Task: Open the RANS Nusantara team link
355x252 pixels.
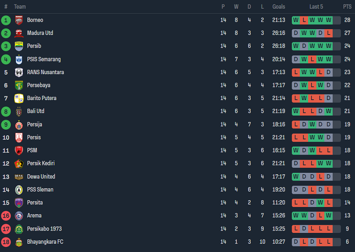Action: coord(45,72)
